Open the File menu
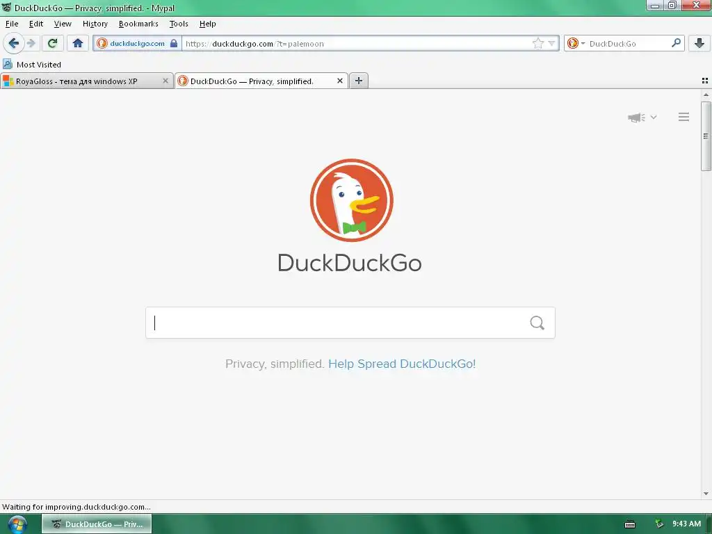This screenshot has width=712, height=534. pyautogui.click(x=12, y=24)
